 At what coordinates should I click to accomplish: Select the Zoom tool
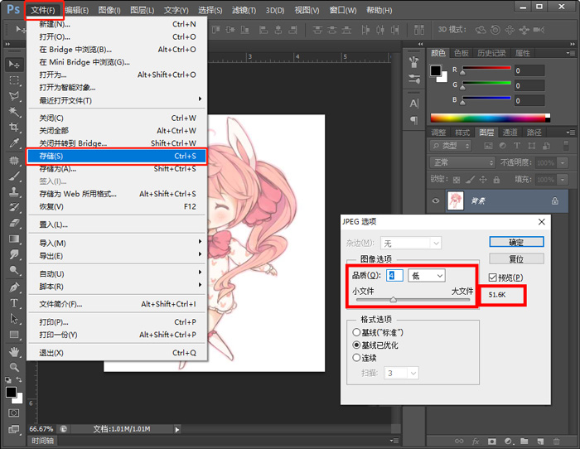[x=14, y=367]
